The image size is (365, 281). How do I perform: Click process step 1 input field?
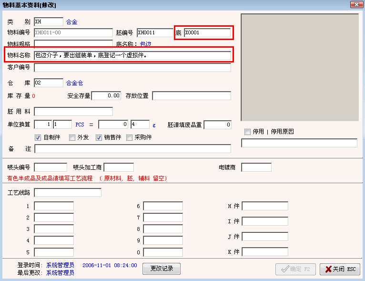[x=54, y=206]
